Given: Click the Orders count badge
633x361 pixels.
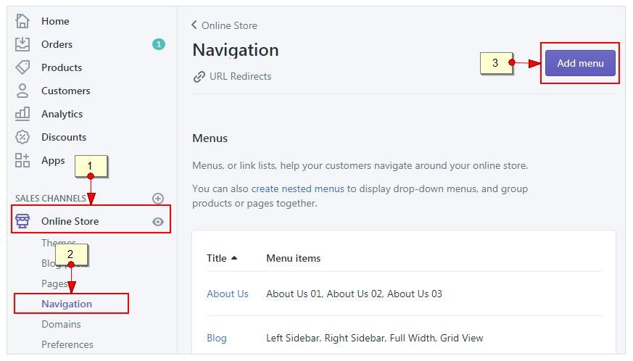Looking at the screenshot, I should click(159, 44).
